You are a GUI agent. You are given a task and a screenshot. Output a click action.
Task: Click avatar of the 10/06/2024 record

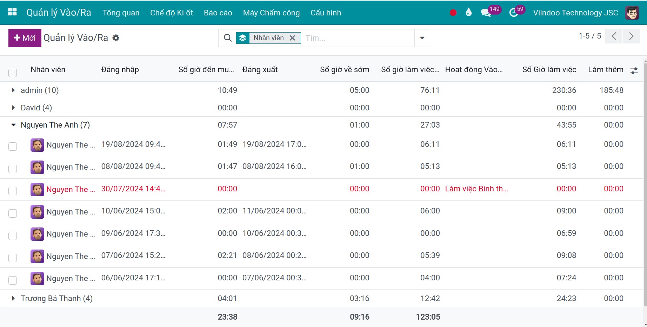pos(37,212)
